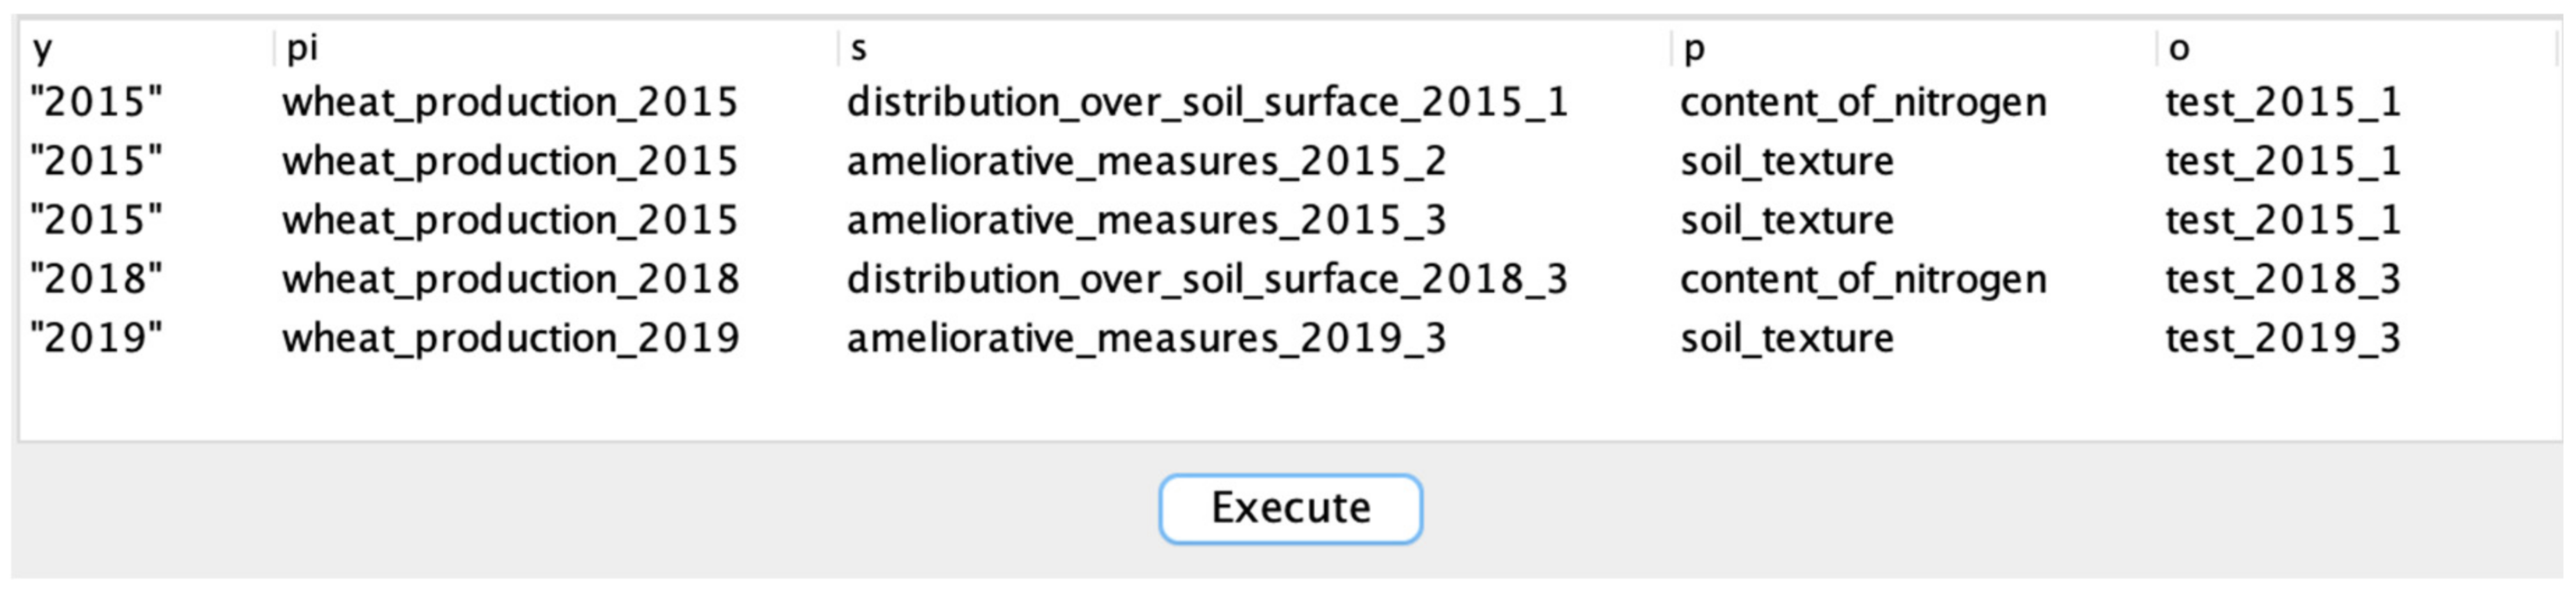Click the "2018" year value
Viewport: 2576px width, 591px height.
pyautogui.click(x=96, y=279)
